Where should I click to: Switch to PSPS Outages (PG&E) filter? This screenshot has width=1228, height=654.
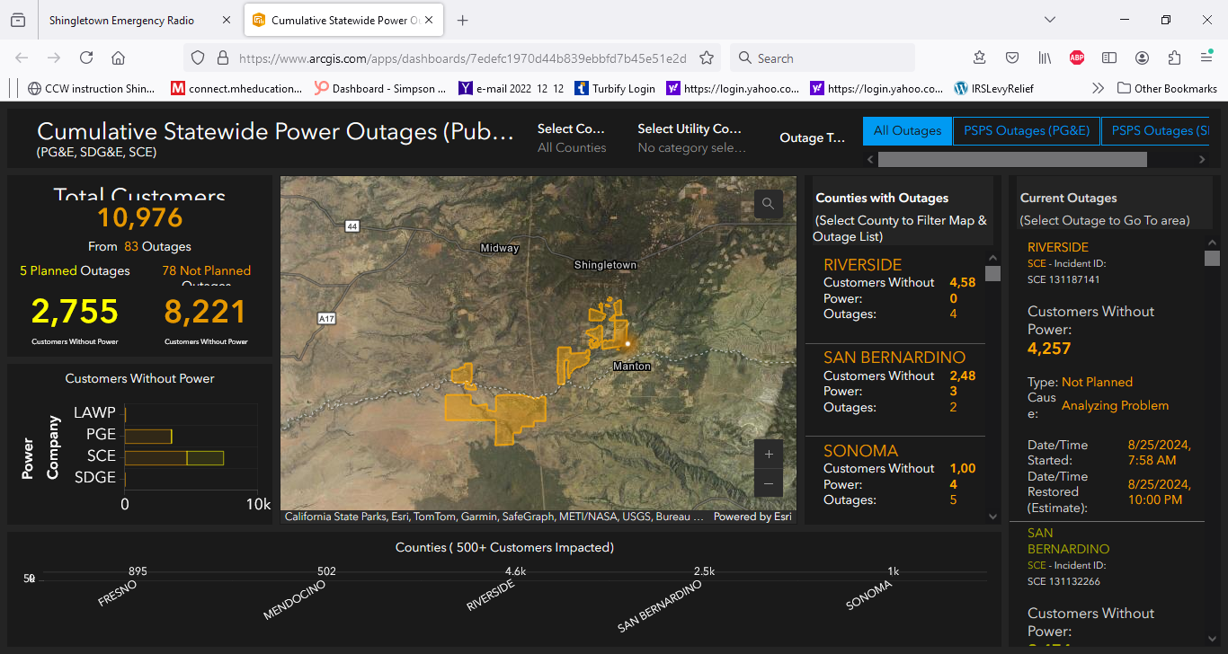click(1026, 131)
